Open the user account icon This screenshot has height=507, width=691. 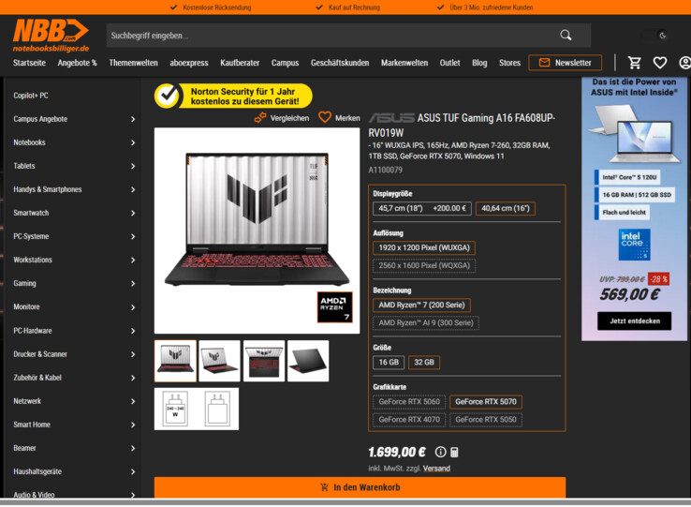pos(684,63)
